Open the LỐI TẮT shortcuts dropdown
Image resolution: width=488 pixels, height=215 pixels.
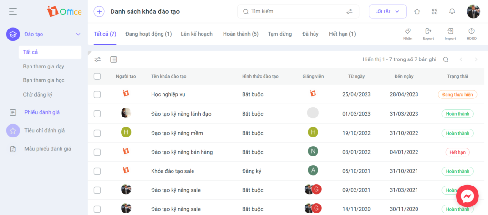[x=387, y=11]
